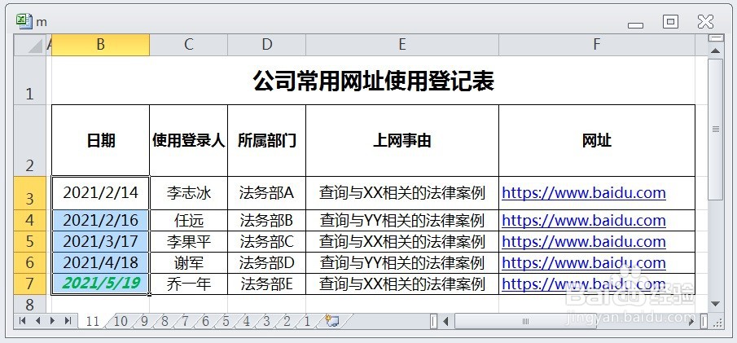Select row 5 header
Image resolution: width=737 pixels, height=343 pixels.
coord(29,241)
